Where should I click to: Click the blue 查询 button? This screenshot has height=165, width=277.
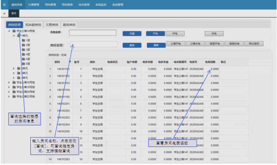(x=132, y=45)
